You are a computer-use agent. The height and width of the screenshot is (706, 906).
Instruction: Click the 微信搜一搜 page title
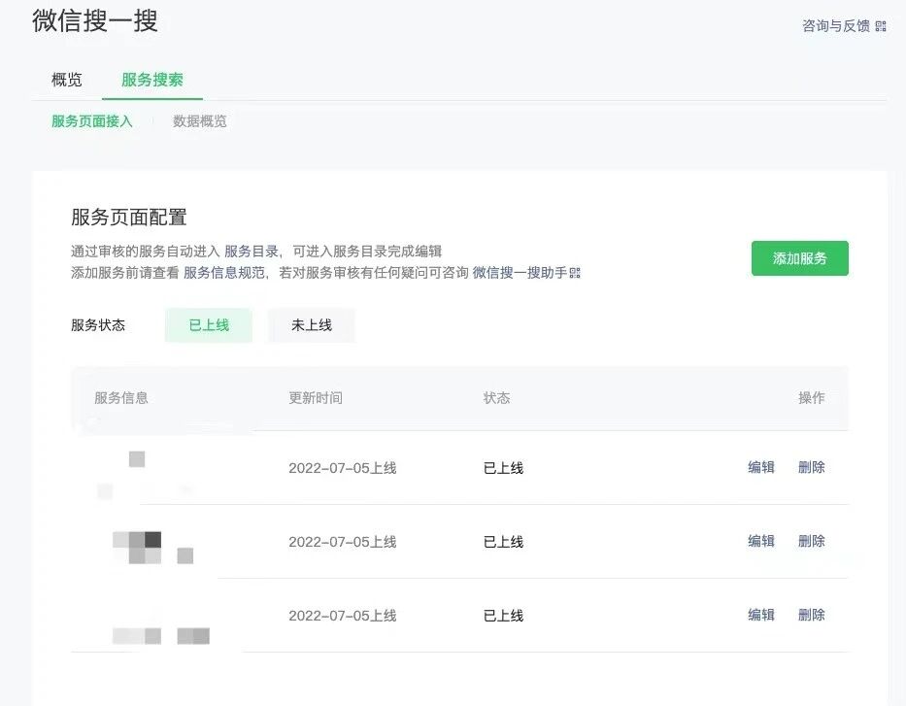pyautogui.click(x=95, y=21)
